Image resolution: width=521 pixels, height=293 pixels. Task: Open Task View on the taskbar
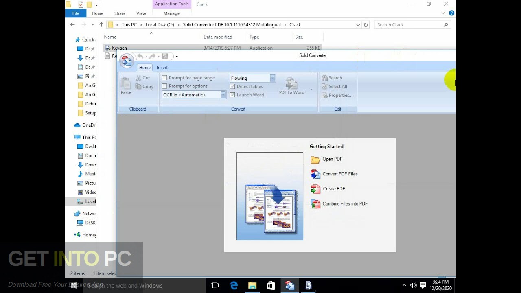tap(215, 285)
